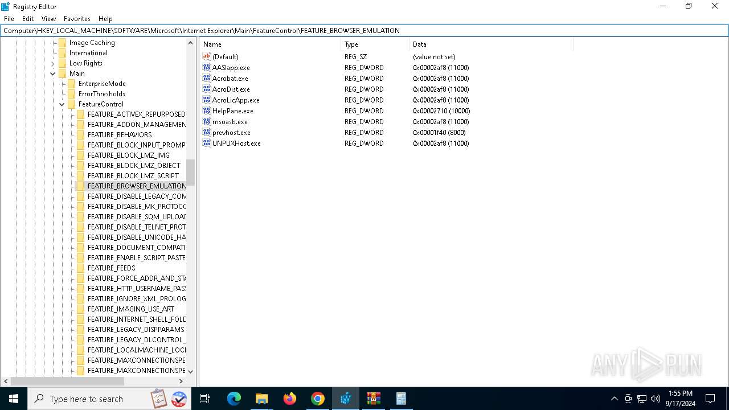Viewport: 729px width, 410px height.
Task: Collapse the Main key
Action: pyautogui.click(x=53, y=73)
